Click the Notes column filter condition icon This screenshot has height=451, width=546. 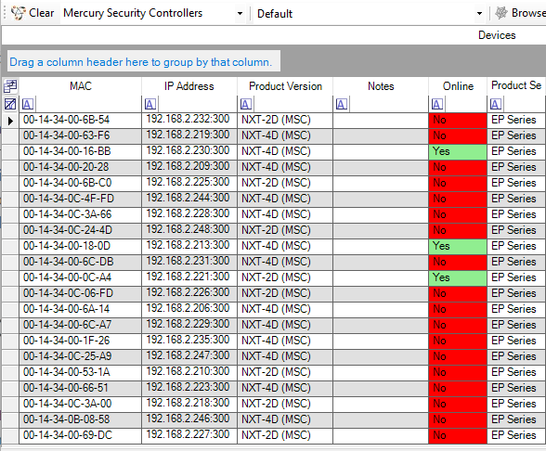pyautogui.click(x=342, y=104)
